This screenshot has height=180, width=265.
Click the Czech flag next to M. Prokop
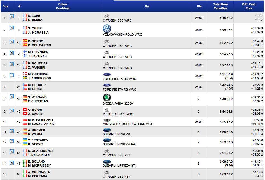25,84
